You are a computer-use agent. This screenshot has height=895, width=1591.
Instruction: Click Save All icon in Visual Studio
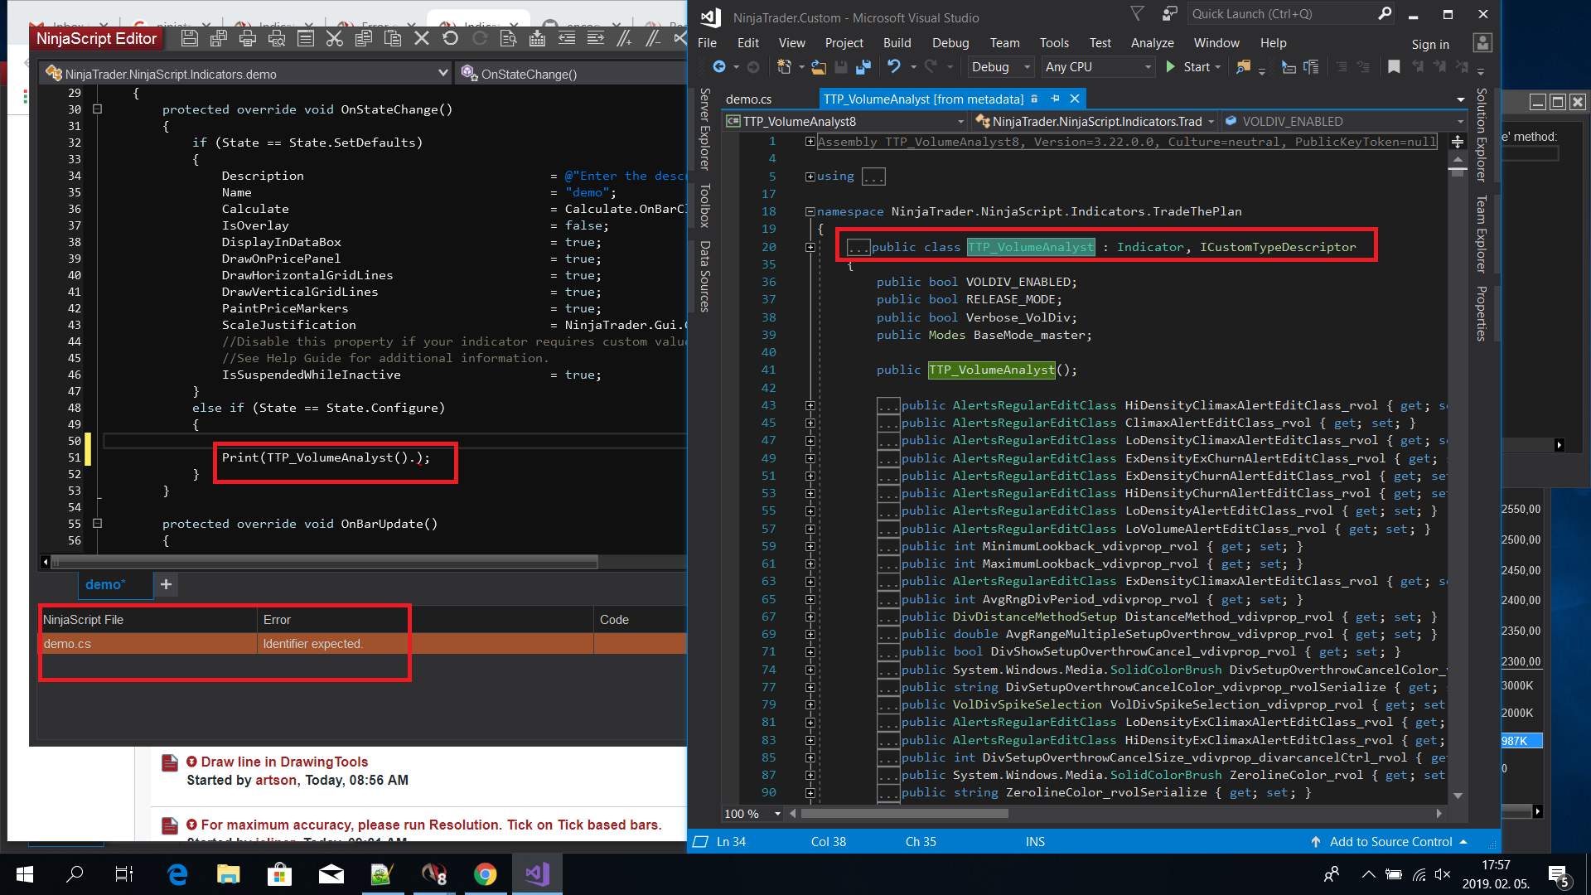(x=863, y=67)
